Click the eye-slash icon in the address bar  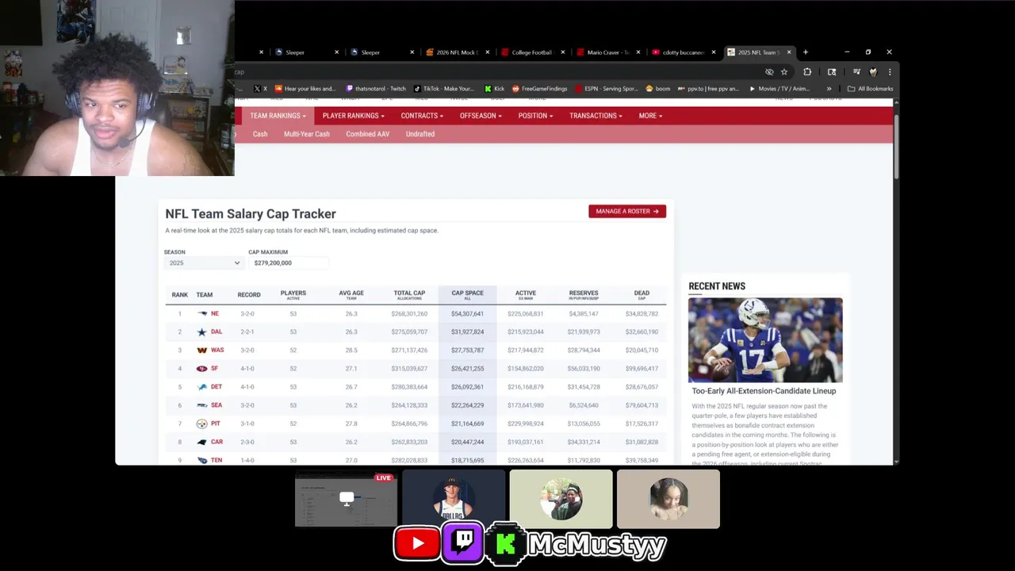tap(769, 71)
